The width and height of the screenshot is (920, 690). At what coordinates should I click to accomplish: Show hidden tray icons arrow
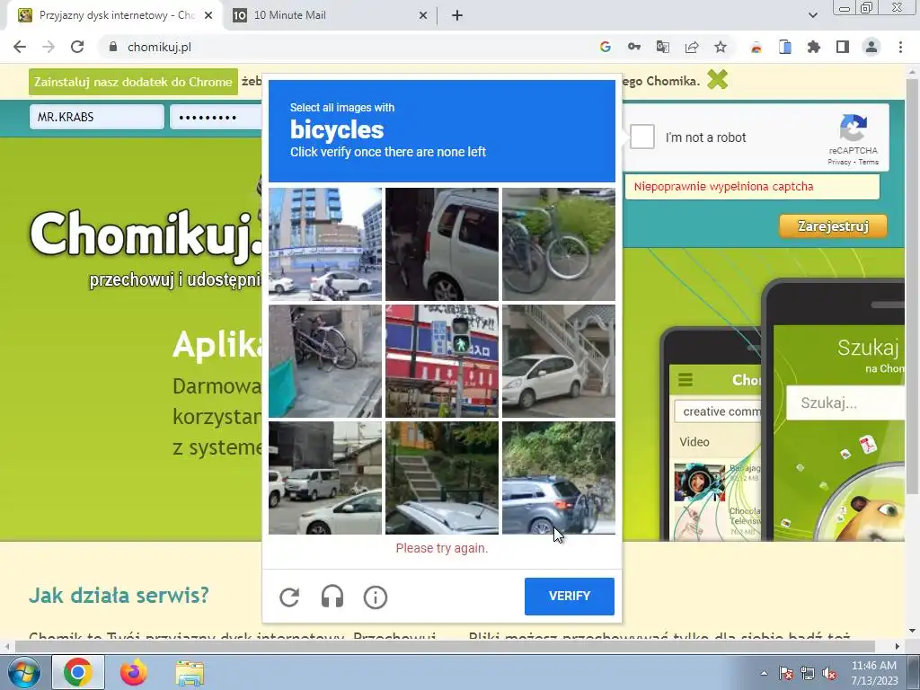[x=764, y=674]
